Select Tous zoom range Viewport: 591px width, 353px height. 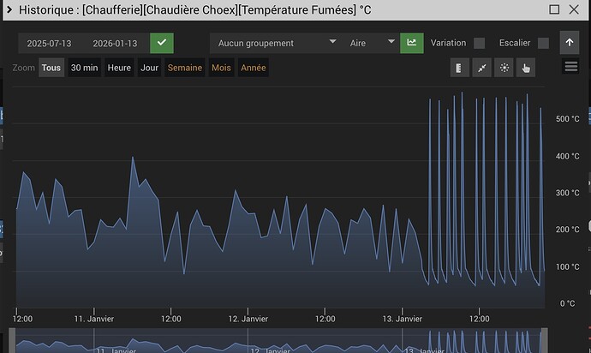(x=51, y=68)
